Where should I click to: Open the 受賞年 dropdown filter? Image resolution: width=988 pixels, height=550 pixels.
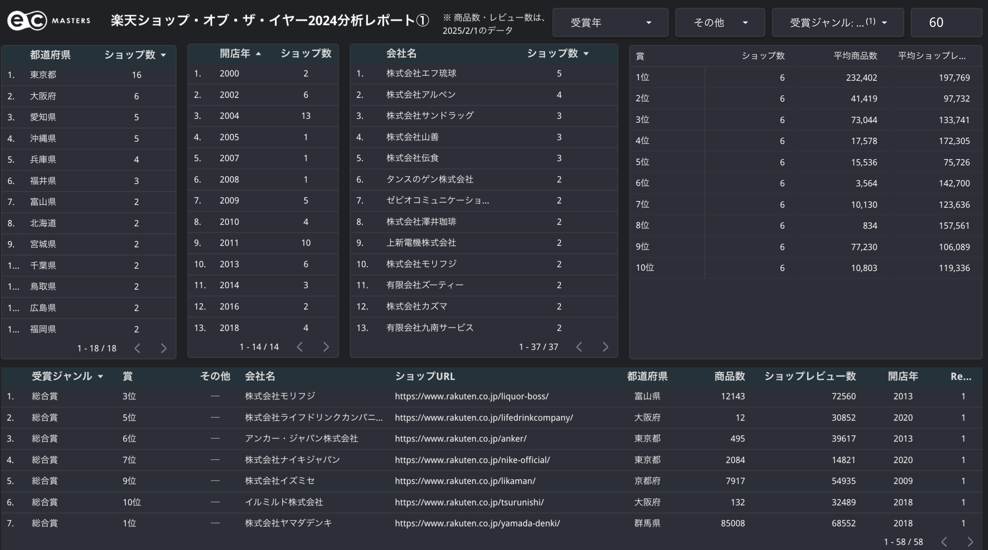click(610, 23)
